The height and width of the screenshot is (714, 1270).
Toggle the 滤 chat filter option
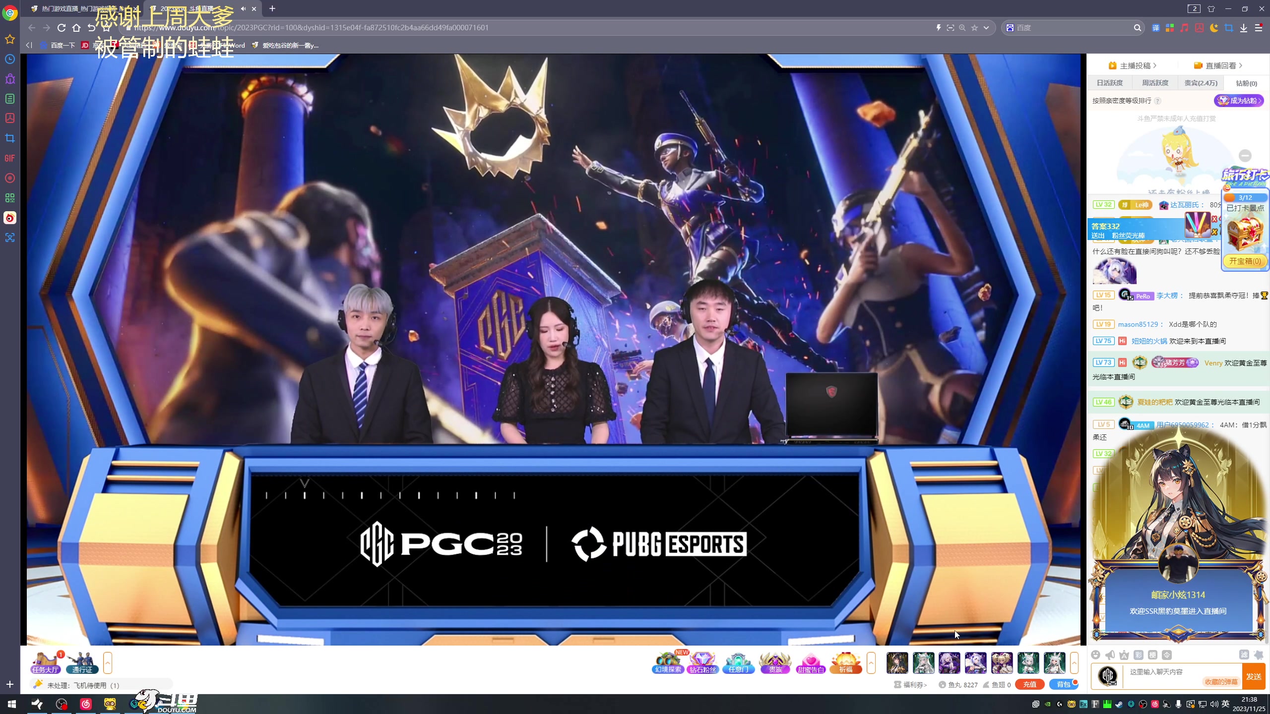pos(1244,654)
